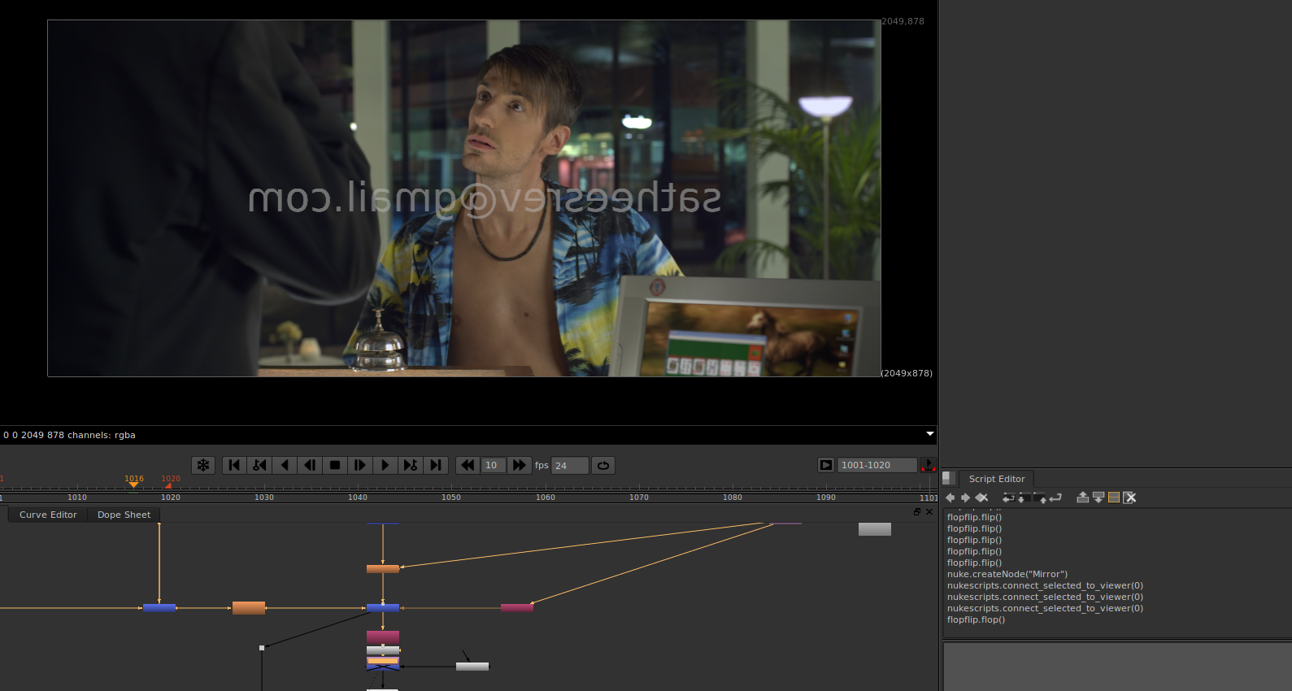Jump to the first frame
This screenshot has height=691, width=1292.
pos(234,465)
